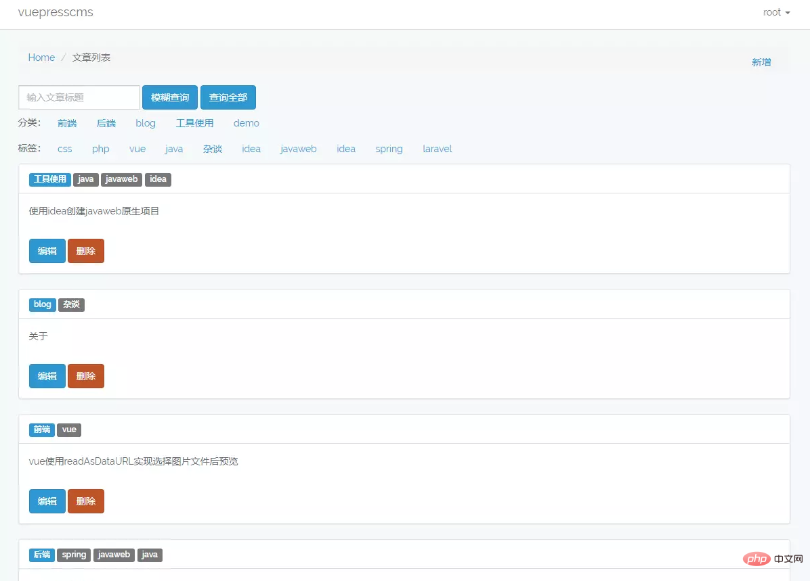
Task: Click the javaweb badge on first card
Action: click(121, 179)
